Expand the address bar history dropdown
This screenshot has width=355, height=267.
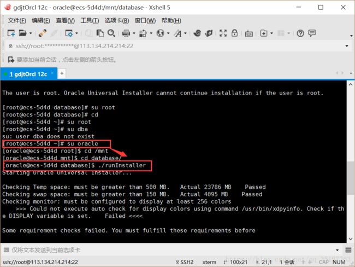pos(347,46)
